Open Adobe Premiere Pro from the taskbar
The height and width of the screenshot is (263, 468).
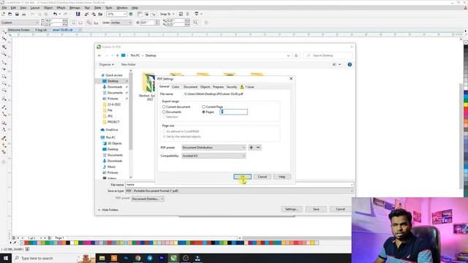[x=162, y=258]
